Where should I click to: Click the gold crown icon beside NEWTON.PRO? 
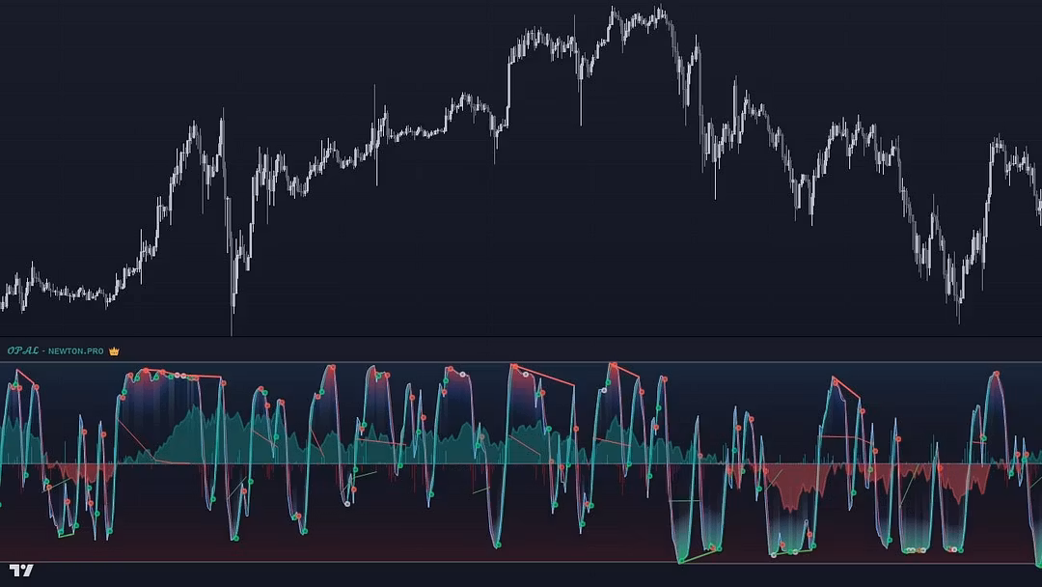114,351
